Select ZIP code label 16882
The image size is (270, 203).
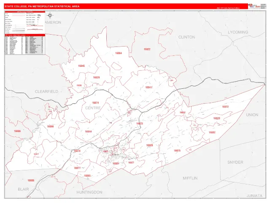coord(212,132)
